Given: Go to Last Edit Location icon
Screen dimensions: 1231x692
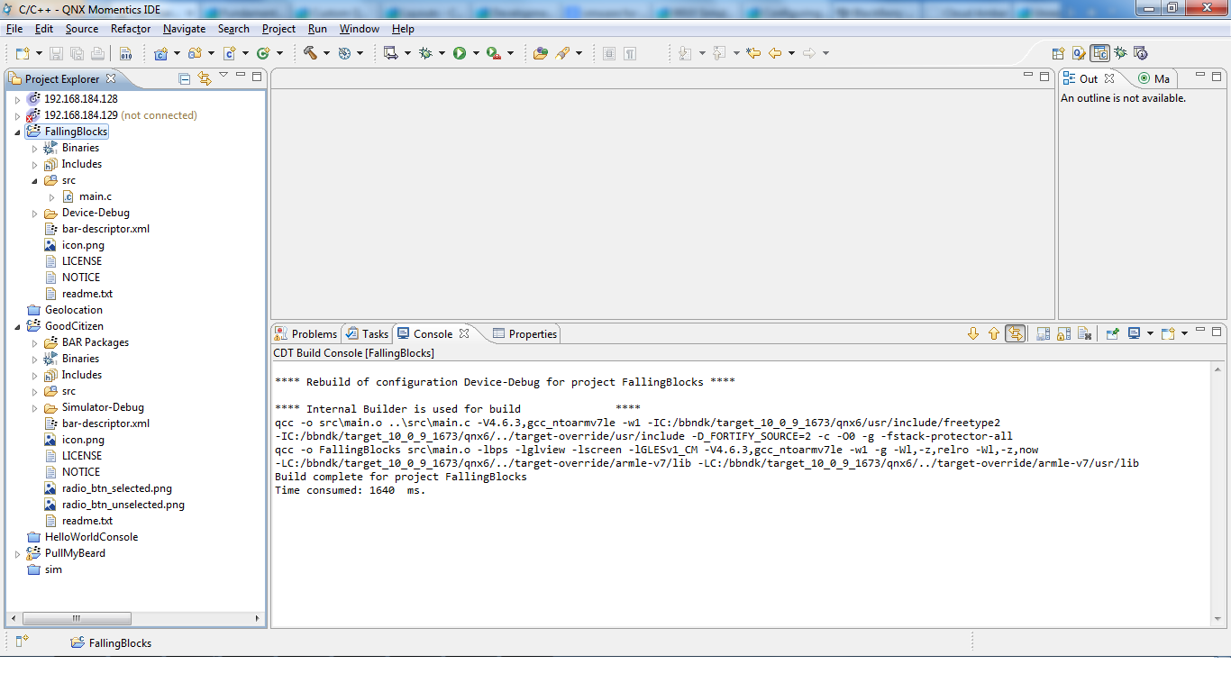Looking at the screenshot, I should (753, 53).
